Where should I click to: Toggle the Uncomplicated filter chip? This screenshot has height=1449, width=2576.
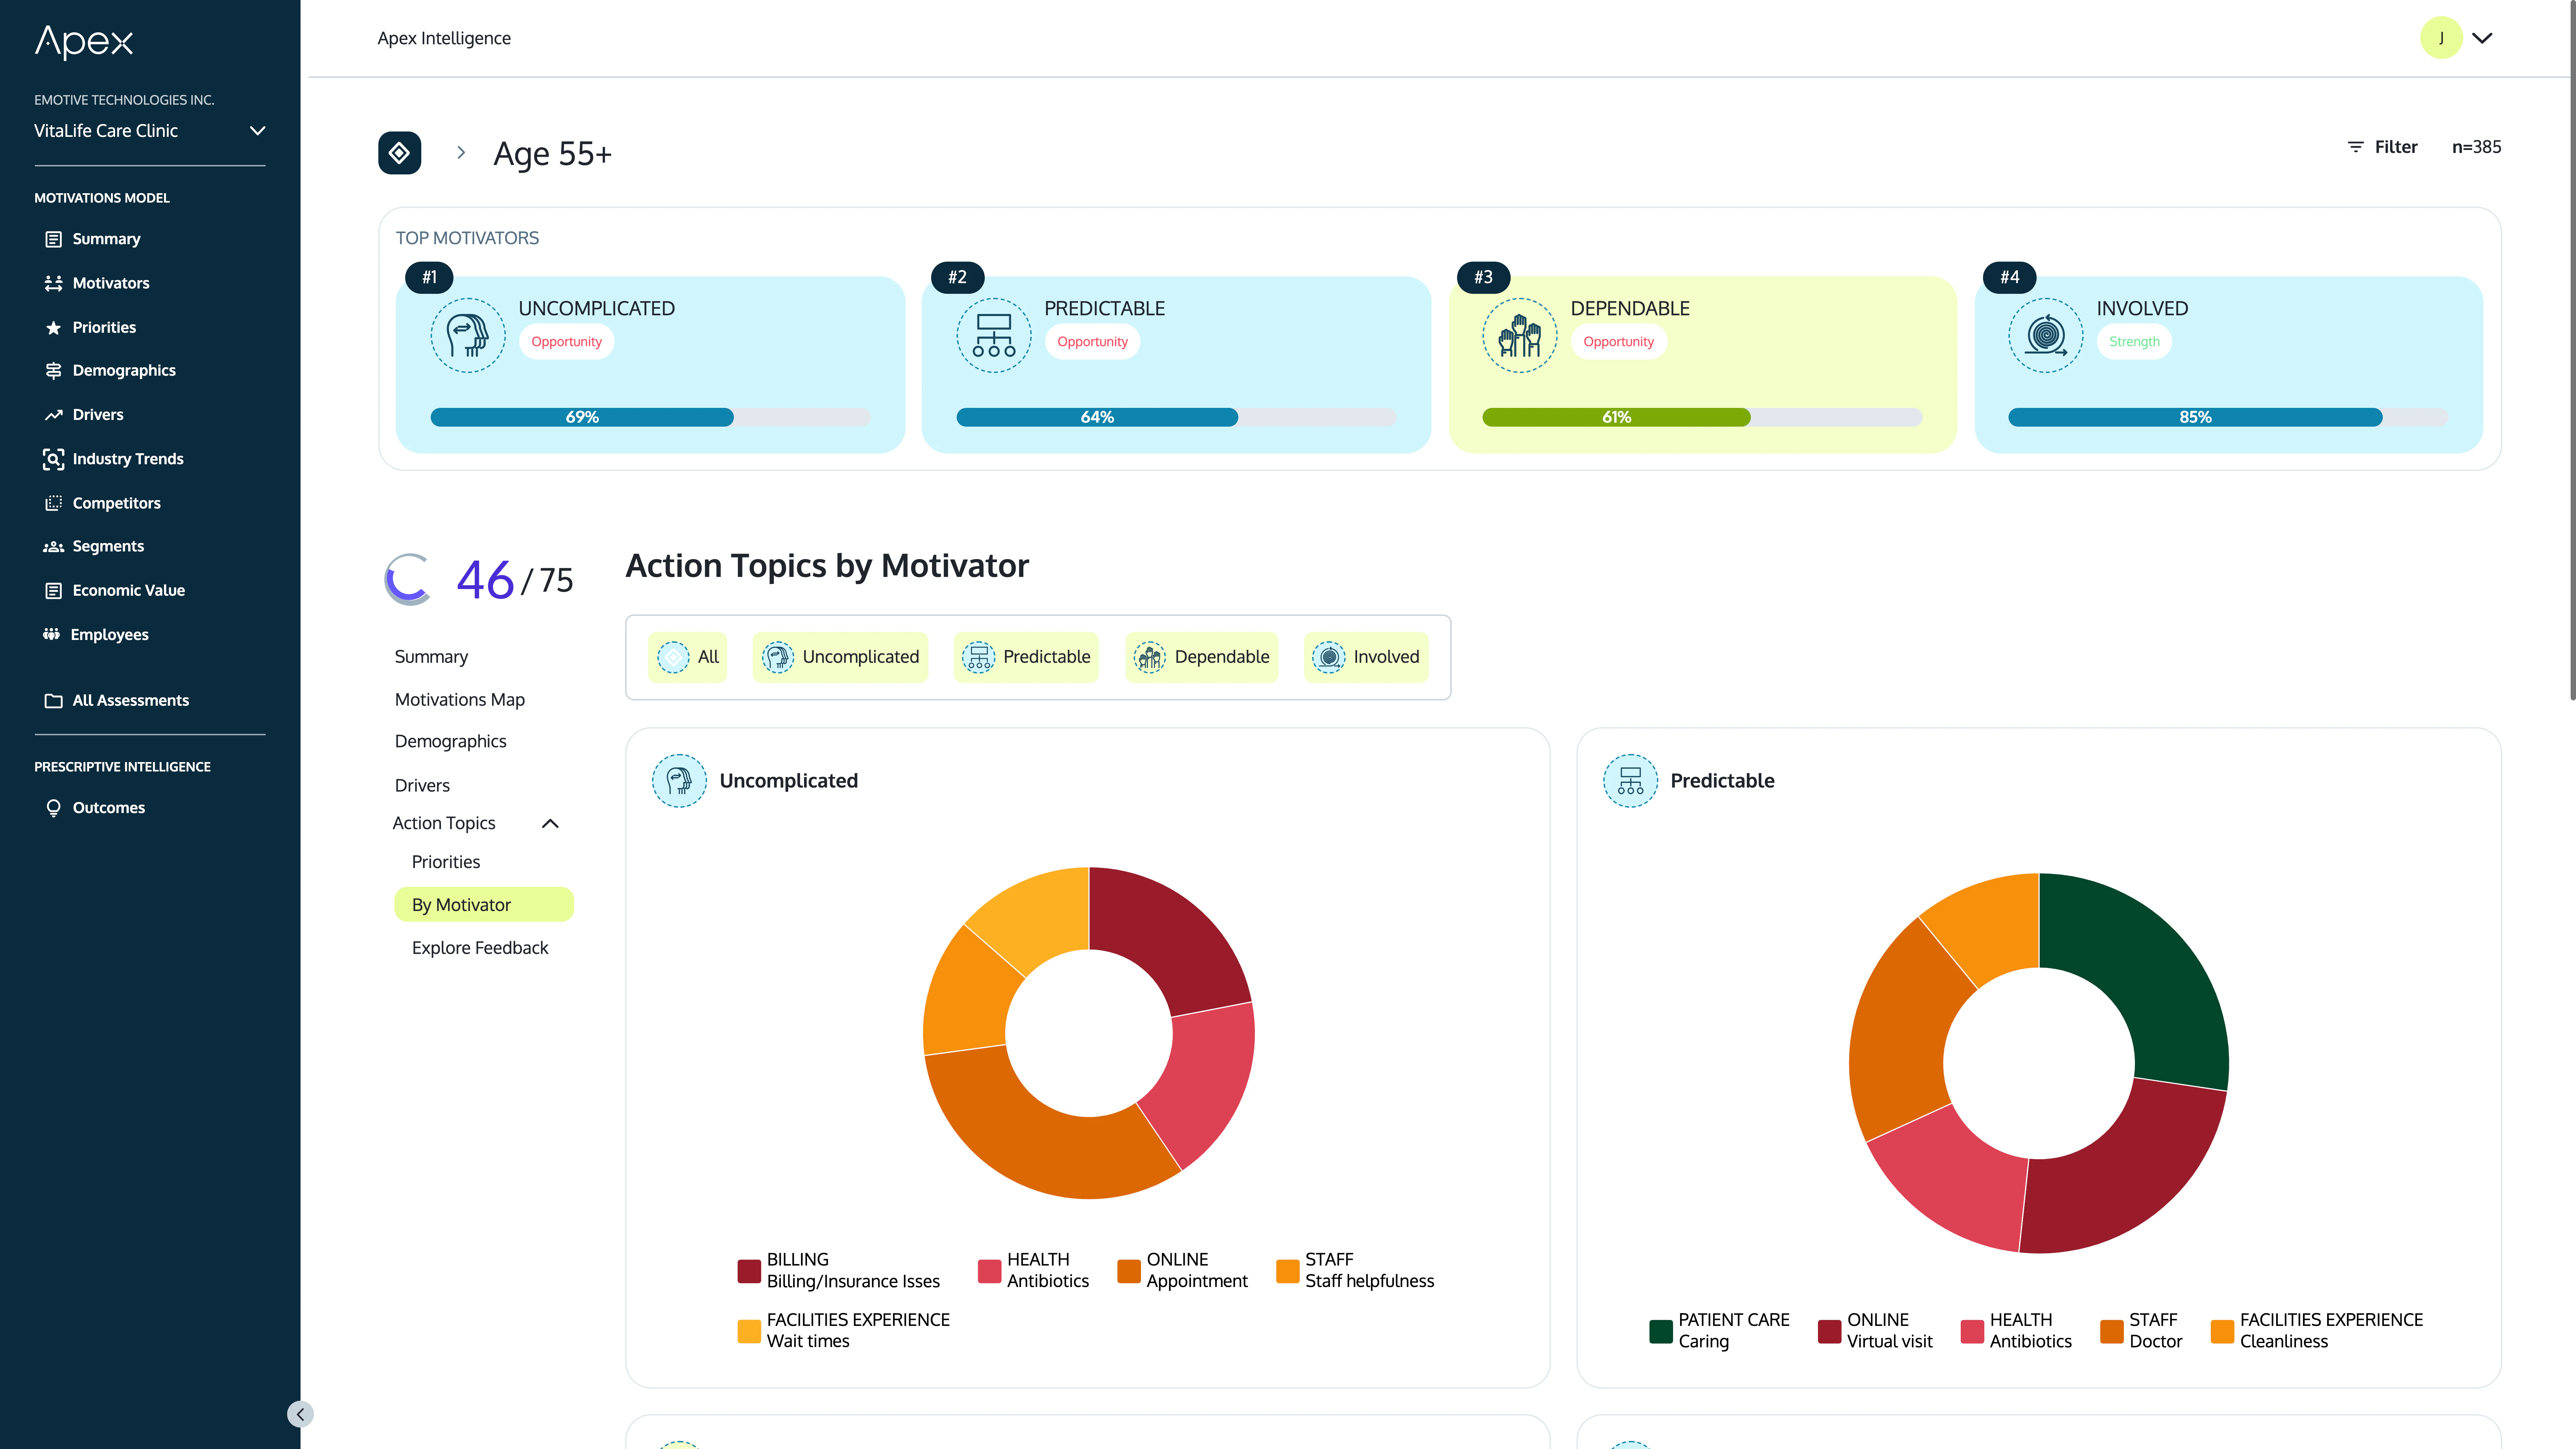840,657
